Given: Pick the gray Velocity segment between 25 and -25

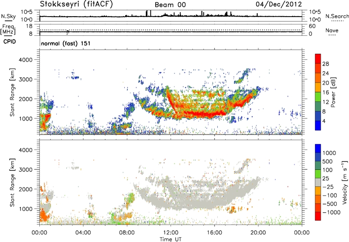Looking at the screenshot, I should 318,182.
